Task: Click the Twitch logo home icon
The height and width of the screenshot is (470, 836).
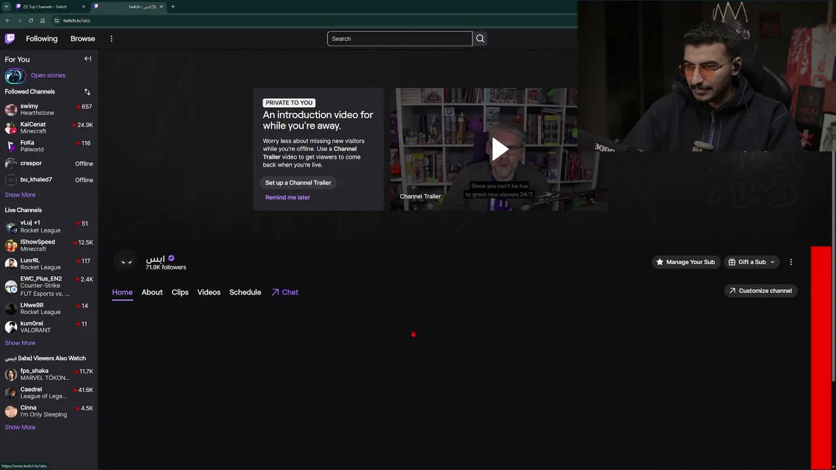Action: 10,39
